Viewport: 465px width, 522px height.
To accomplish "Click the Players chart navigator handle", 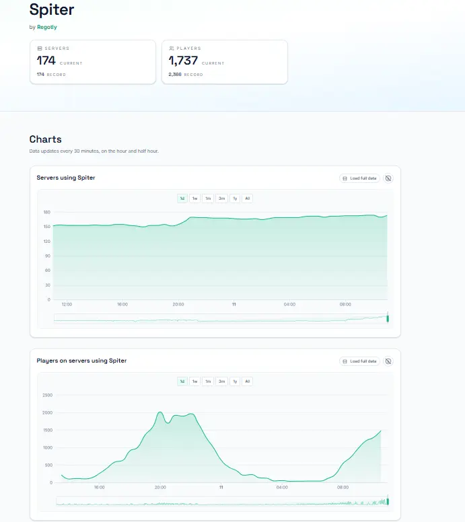I will coord(388,501).
